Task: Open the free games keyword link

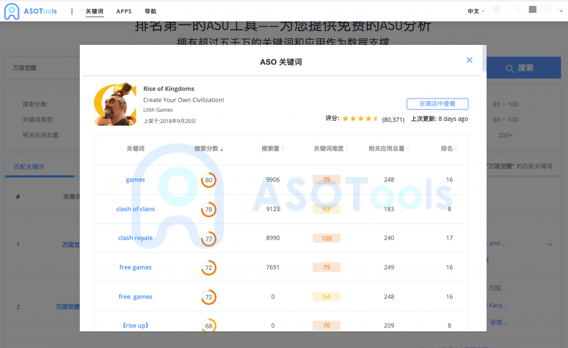Action: tap(135, 267)
